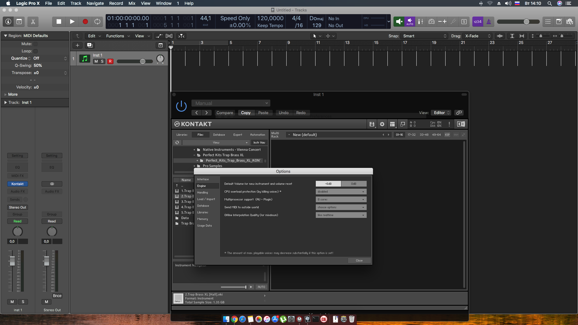Go to previous preset with left arrow

(x=197, y=113)
